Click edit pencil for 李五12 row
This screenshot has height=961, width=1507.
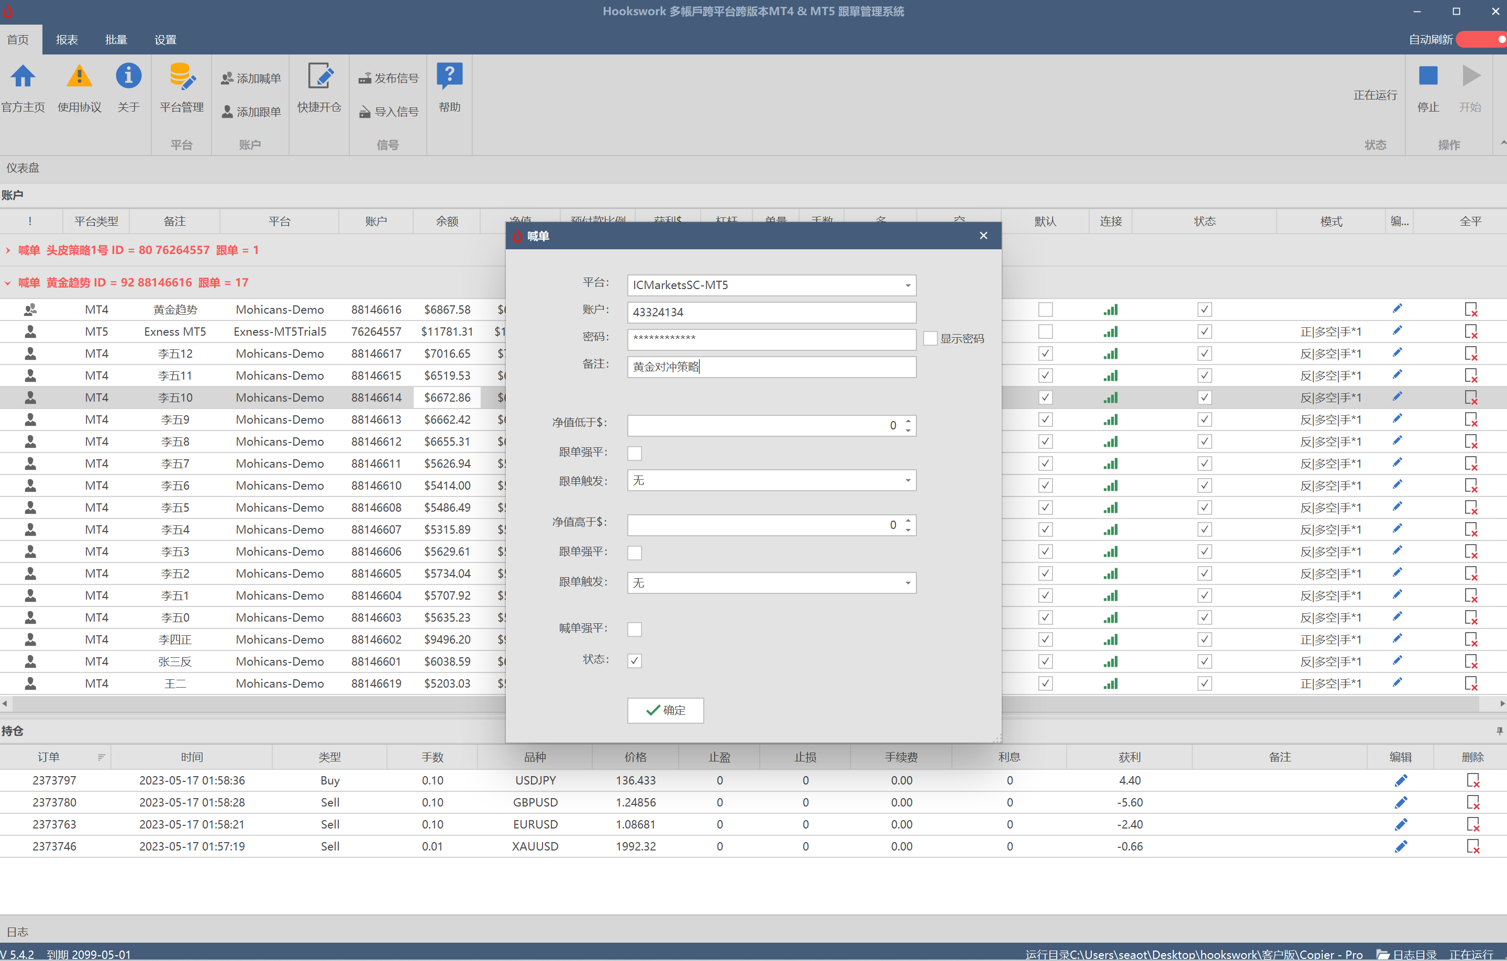point(1398,353)
